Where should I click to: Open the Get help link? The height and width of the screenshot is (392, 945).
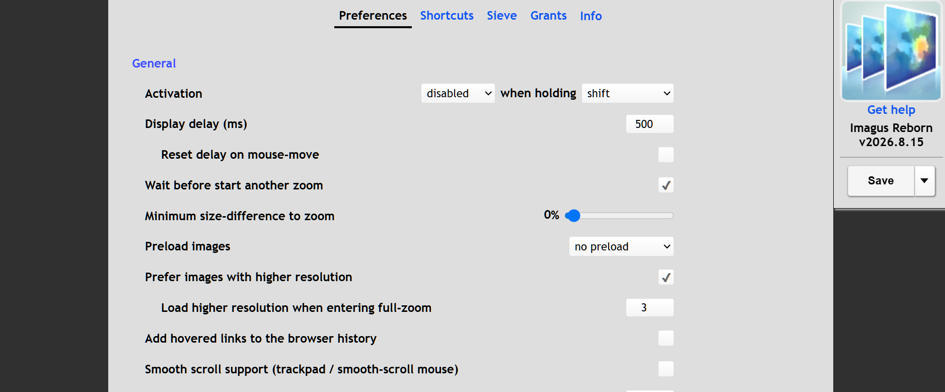891,110
